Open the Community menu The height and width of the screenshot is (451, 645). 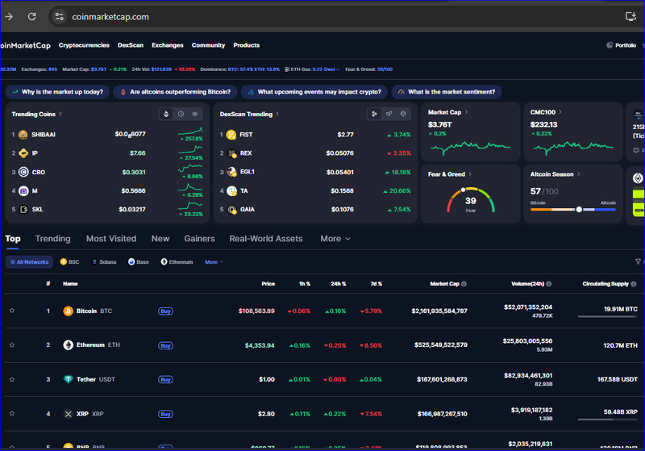click(208, 45)
